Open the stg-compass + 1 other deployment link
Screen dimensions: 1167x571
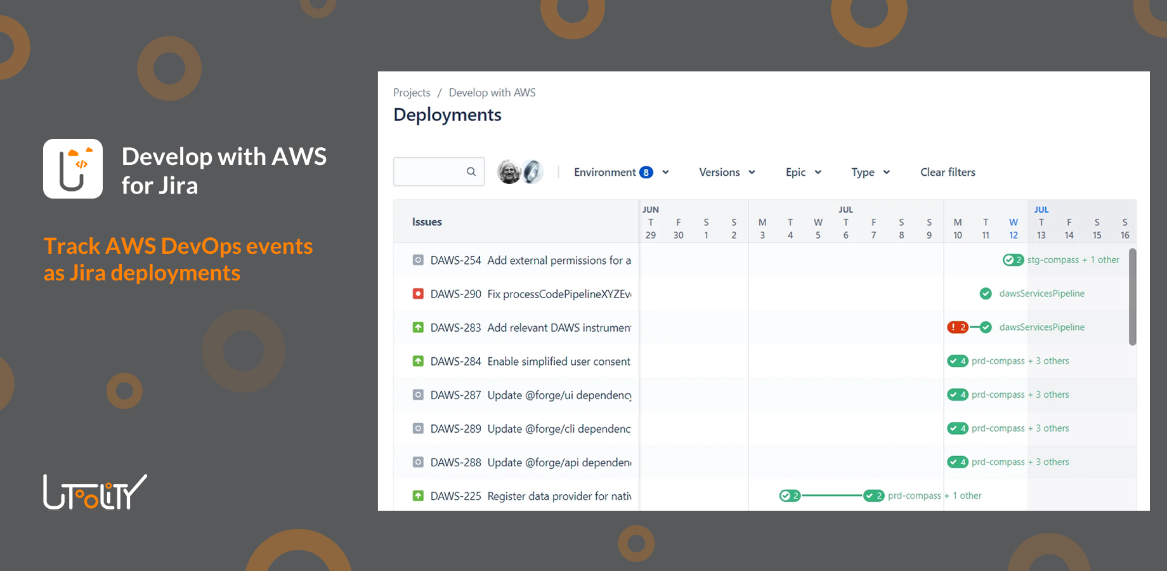[1071, 259]
